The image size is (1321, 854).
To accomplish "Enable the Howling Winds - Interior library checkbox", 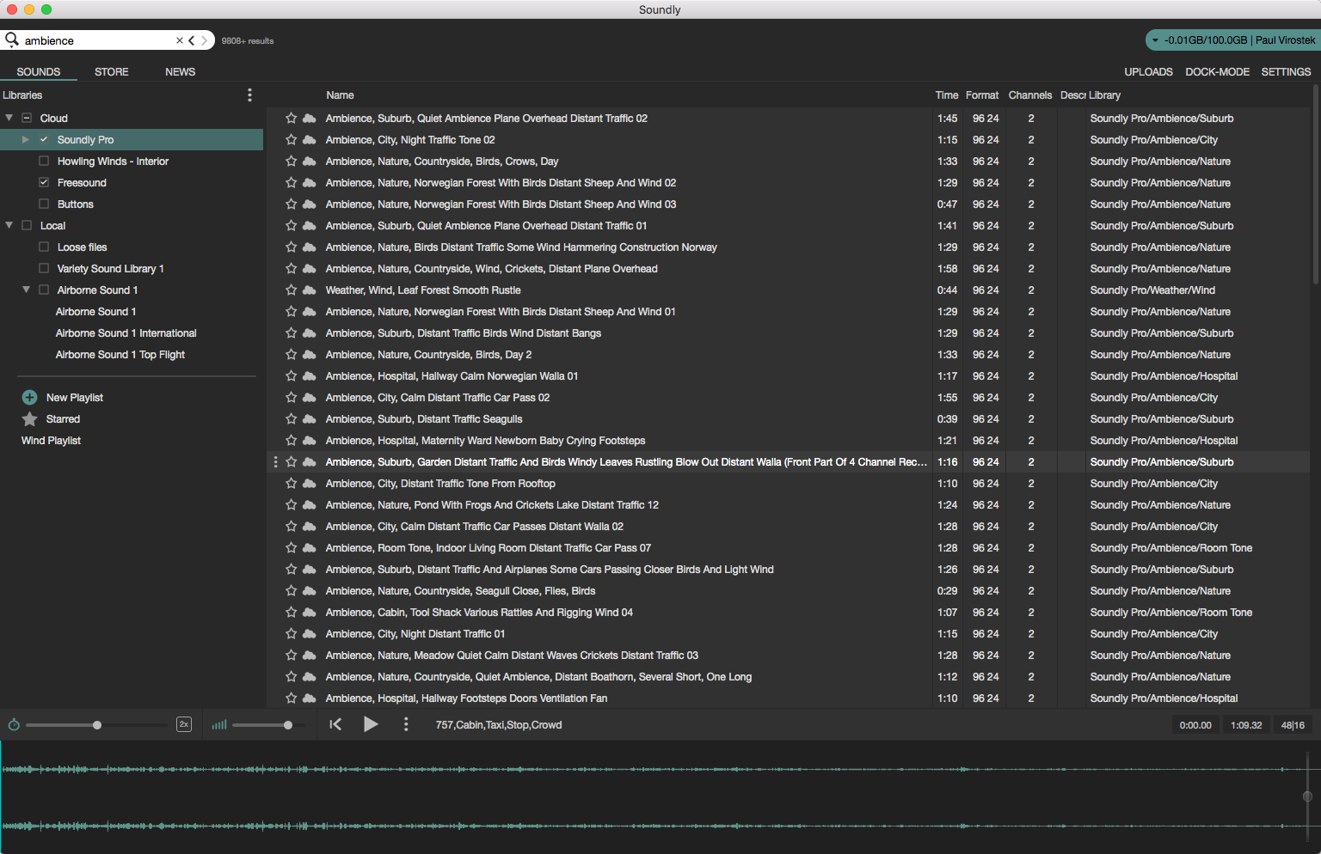I will [x=43, y=161].
